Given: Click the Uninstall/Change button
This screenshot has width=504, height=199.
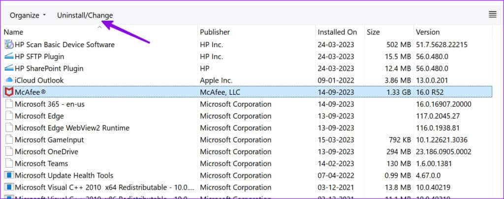Looking at the screenshot, I should [x=85, y=15].
